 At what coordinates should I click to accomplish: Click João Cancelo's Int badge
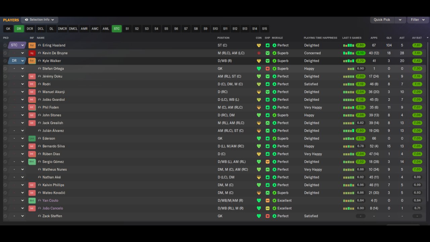32,208
